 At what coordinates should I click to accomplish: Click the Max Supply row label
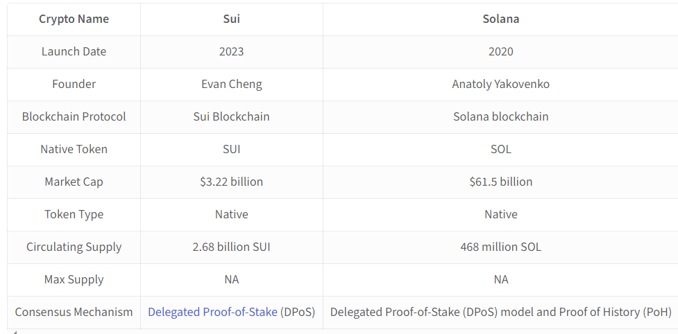pyautogui.click(x=74, y=280)
